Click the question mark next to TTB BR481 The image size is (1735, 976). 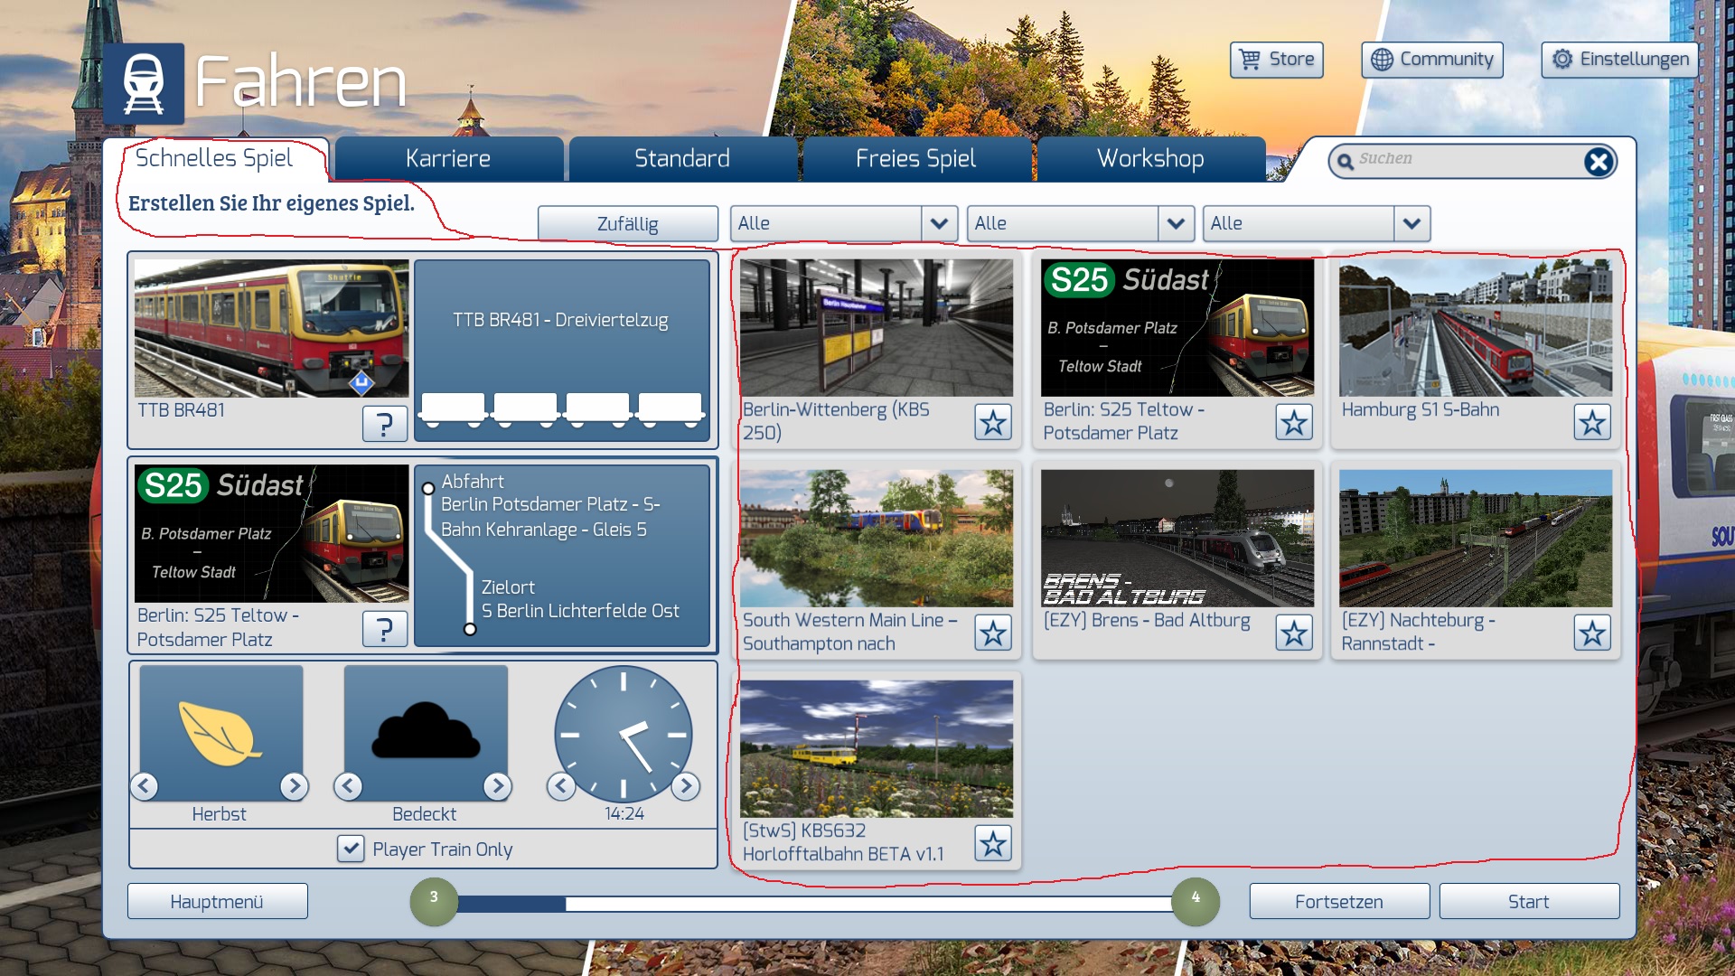click(384, 423)
